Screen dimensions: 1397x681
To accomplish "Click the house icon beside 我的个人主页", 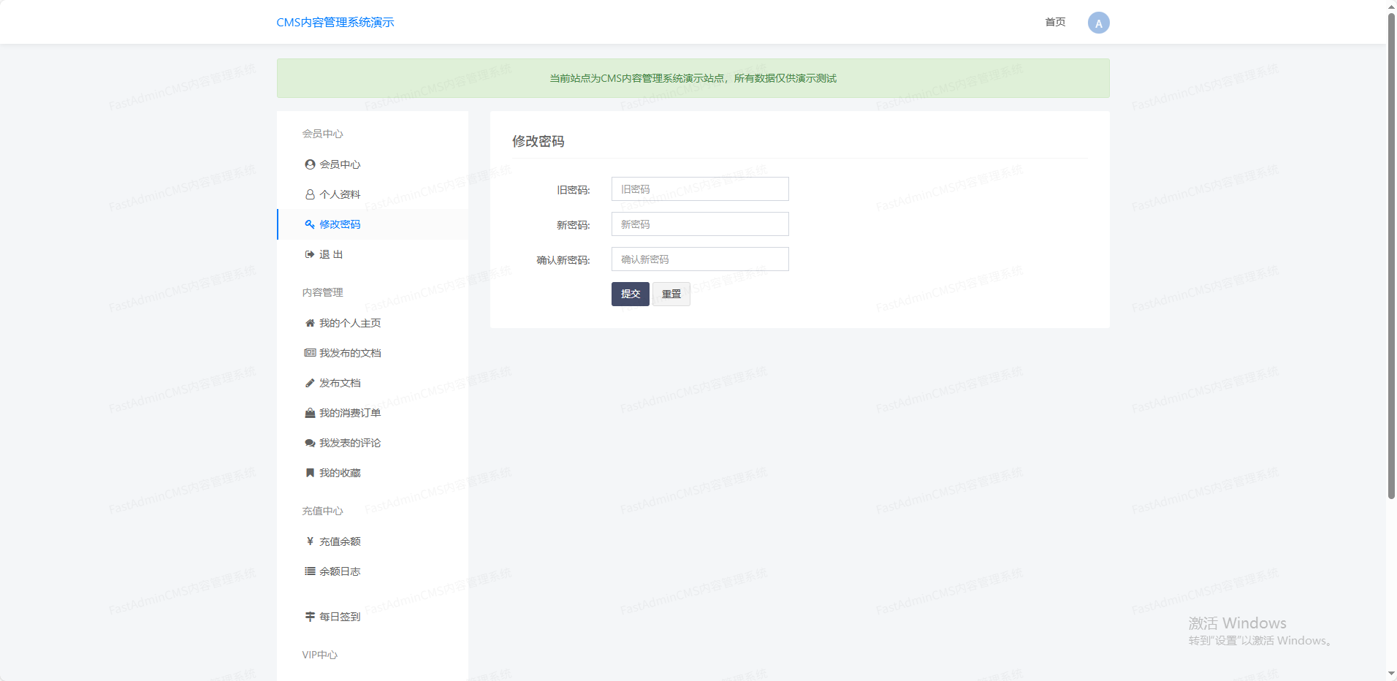I will 310,323.
